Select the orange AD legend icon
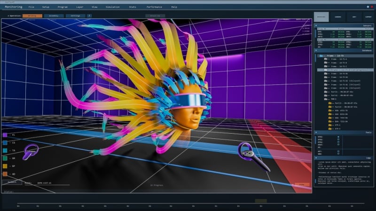The width and height of the screenshot is (376, 211). click(5, 173)
